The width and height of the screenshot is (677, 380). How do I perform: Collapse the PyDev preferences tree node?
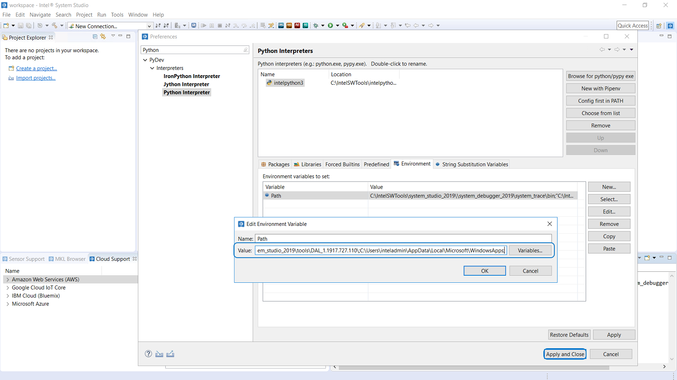(145, 60)
